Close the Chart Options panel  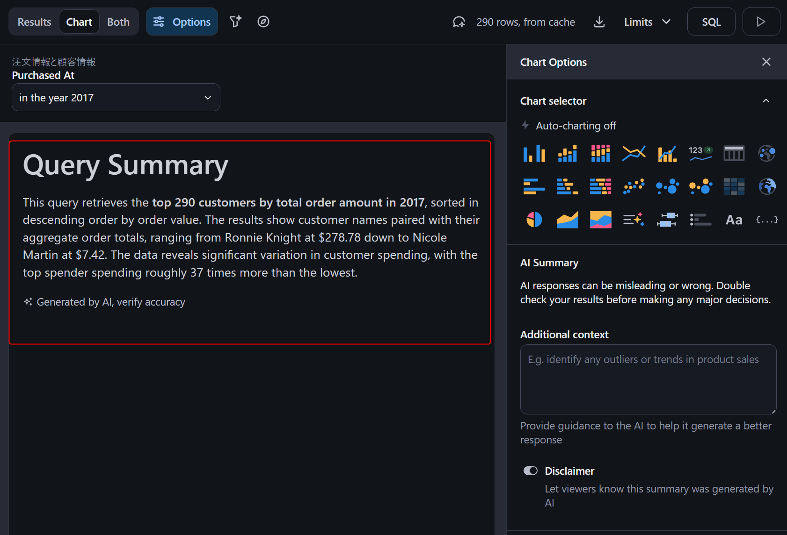coord(766,62)
